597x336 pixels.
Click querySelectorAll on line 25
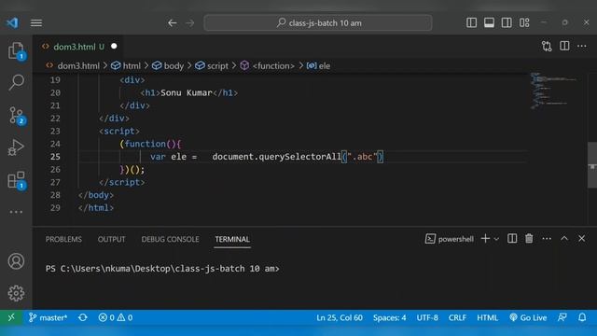click(x=299, y=157)
